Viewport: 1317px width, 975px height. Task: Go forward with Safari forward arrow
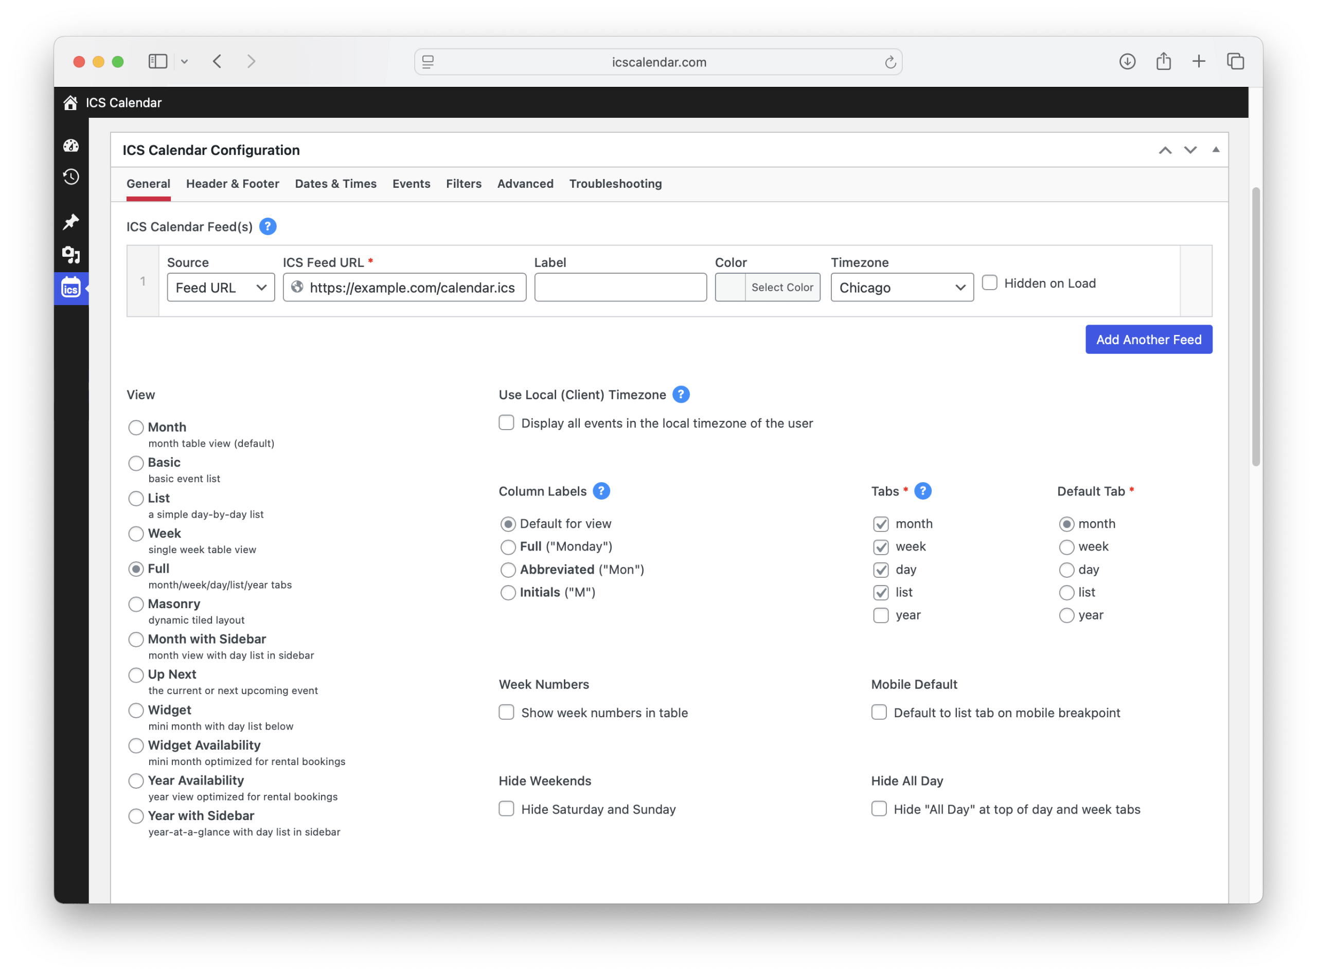(x=252, y=61)
